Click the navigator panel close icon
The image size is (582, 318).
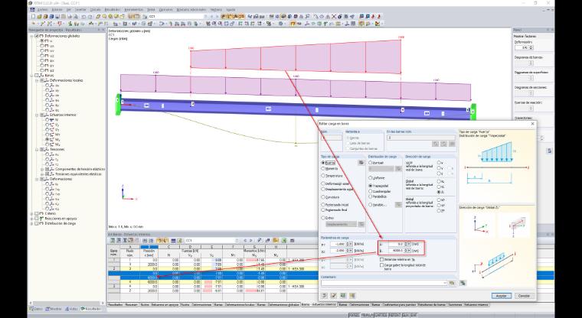(x=103, y=30)
